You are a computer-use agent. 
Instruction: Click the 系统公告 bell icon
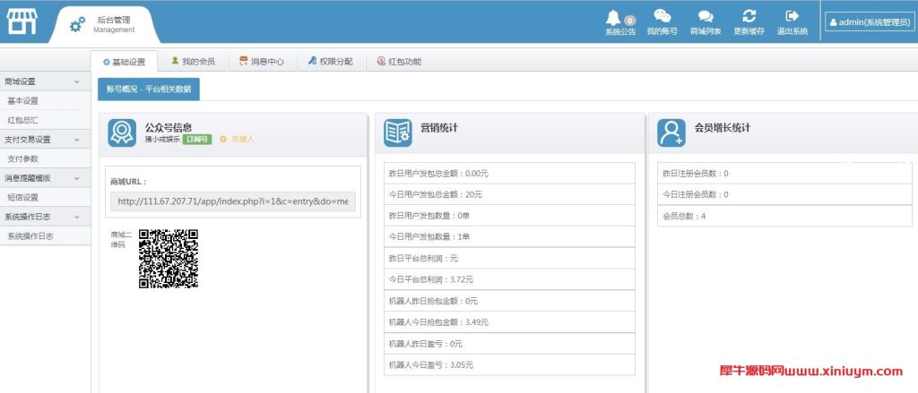coord(615,17)
